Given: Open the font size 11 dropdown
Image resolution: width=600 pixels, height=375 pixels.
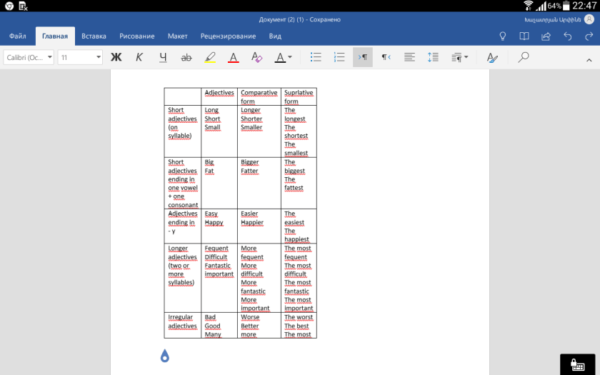Looking at the screenshot, I should coord(80,57).
